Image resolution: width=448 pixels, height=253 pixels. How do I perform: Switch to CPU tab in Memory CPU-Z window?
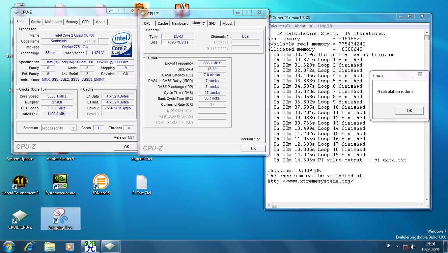point(147,23)
